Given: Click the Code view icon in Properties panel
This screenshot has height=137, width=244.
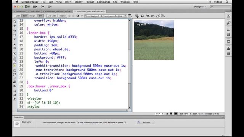Looking at the screenshot, I should [17, 124].
